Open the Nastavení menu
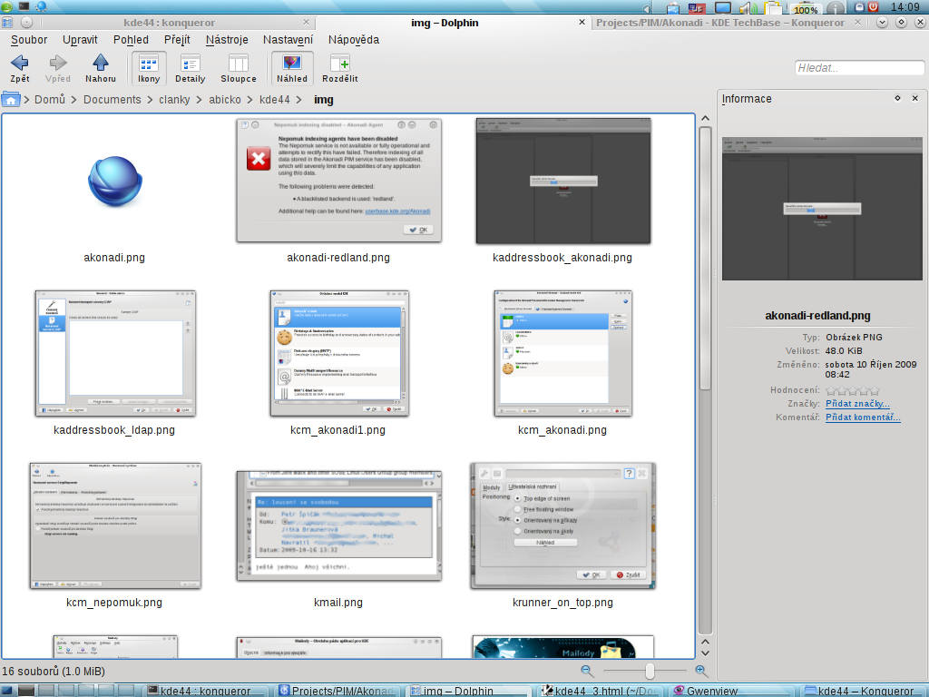The height and width of the screenshot is (697, 929). coord(288,40)
